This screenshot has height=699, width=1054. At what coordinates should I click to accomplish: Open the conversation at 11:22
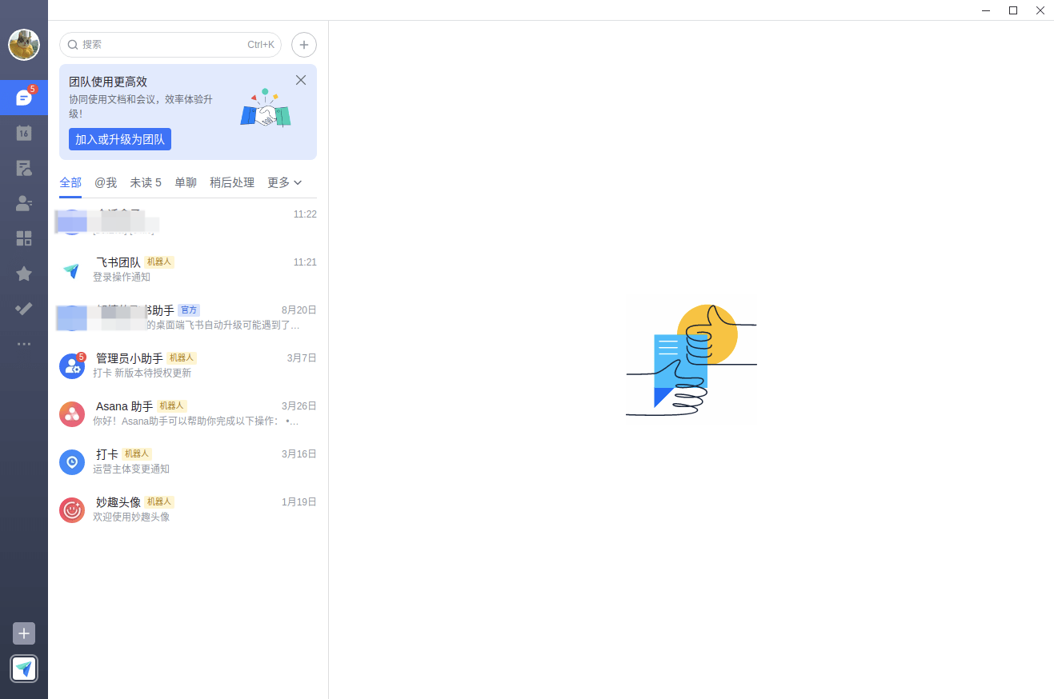(x=188, y=222)
